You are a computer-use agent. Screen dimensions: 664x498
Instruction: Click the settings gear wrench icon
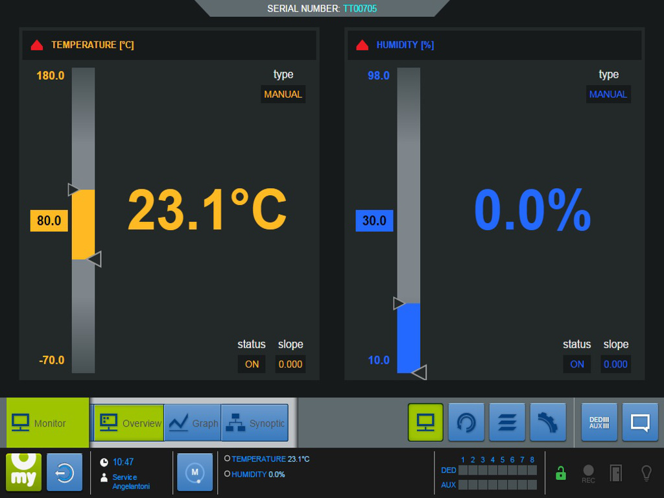tap(548, 422)
